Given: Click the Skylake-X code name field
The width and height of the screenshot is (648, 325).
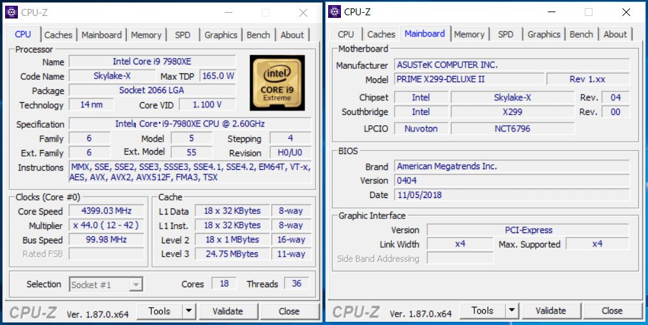Looking at the screenshot, I should [x=112, y=76].
